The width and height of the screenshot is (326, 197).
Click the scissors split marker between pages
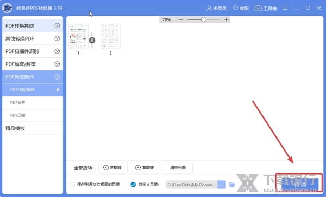(x=92, y=40)
